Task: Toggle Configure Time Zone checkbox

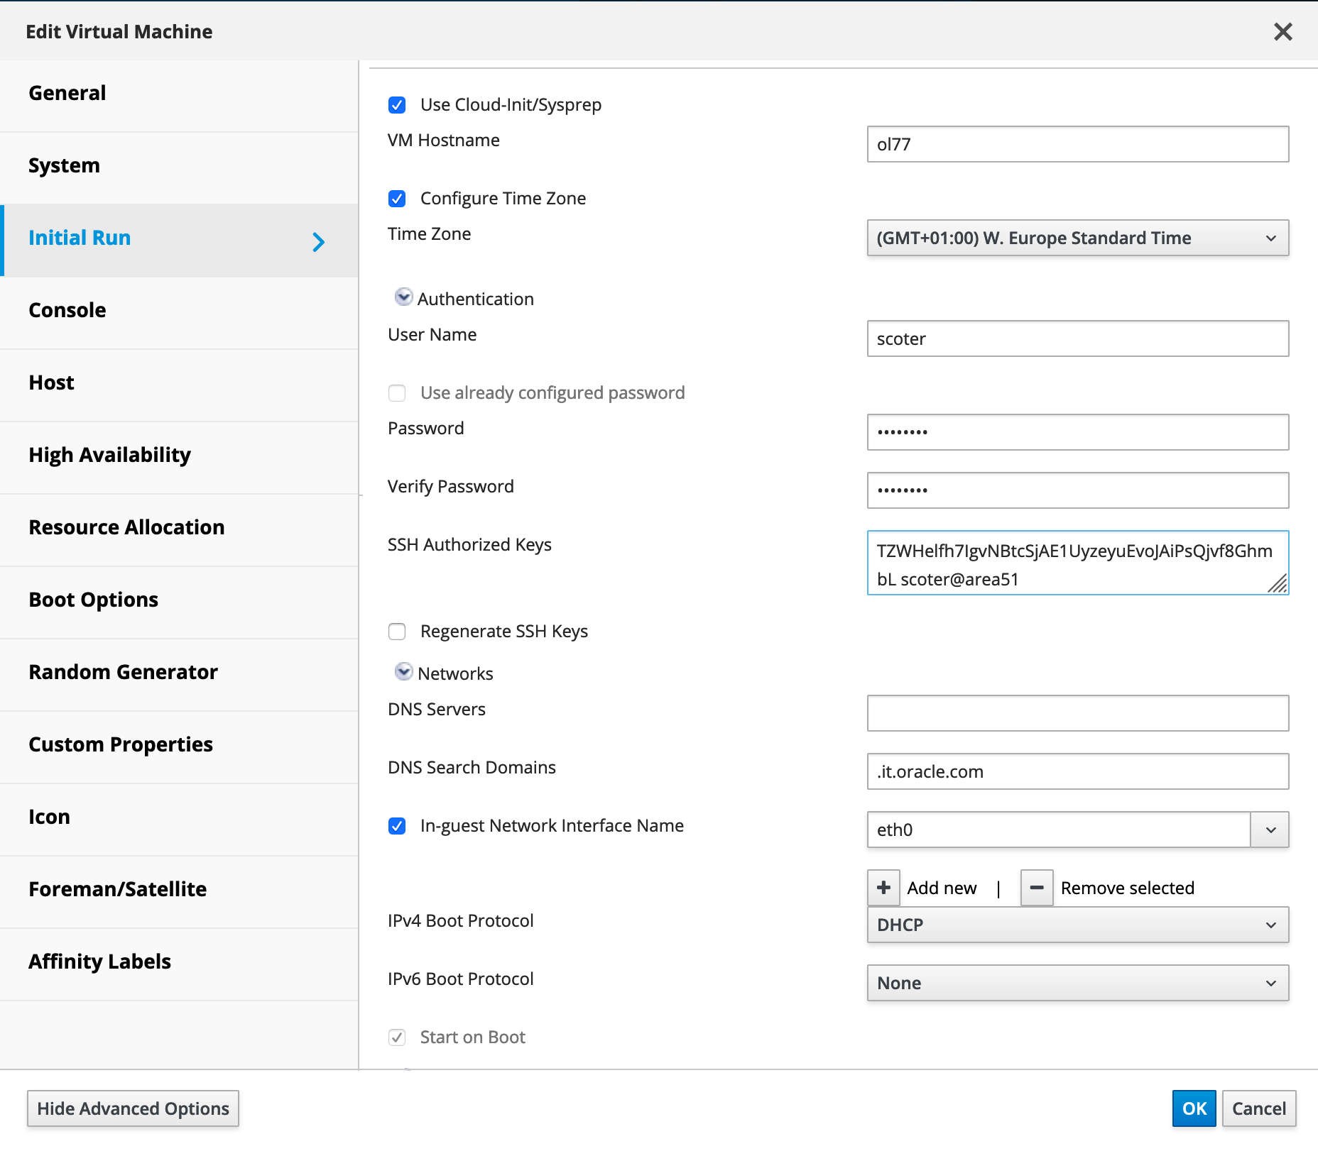Action: tap(397, 199)
